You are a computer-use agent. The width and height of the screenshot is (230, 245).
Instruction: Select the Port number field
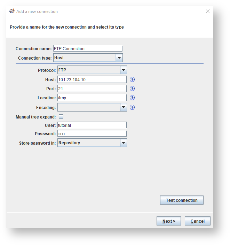pyautogui.click(x=92, y=89)
